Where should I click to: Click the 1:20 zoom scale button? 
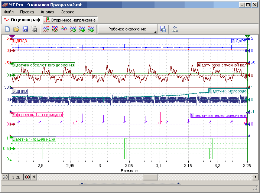click(x=16, y=177)
